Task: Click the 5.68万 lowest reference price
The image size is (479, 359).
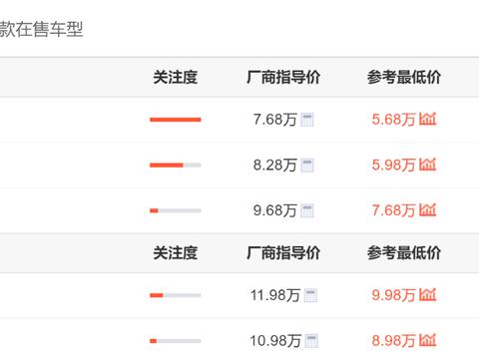Action: click(x=394, y=120)
